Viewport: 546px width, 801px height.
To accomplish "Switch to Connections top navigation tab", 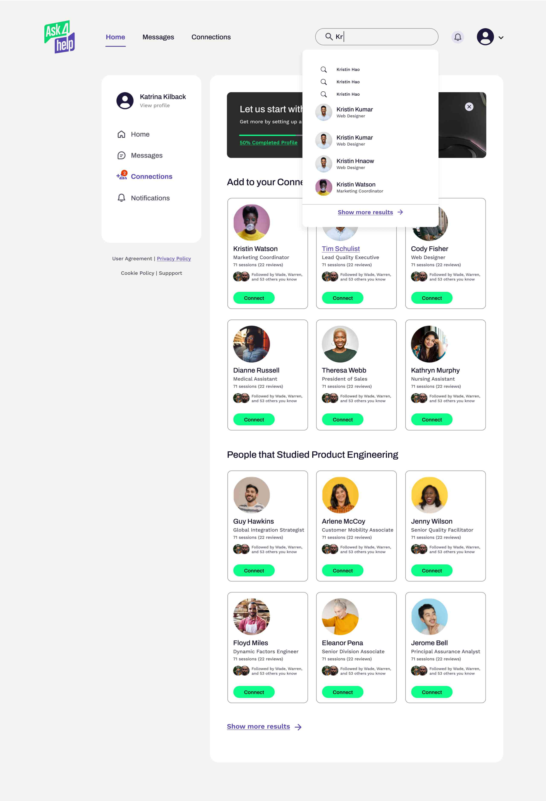I will point(211,37).
